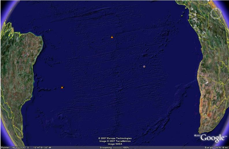
Task: Click the Pointer label in status bar
Action: coord(4,147)
